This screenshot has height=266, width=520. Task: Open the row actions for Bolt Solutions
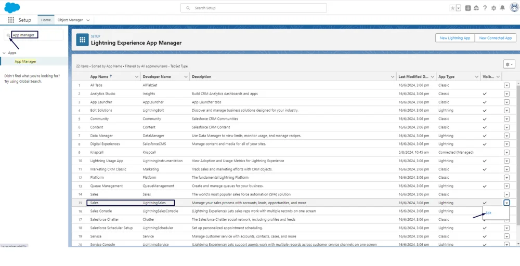pos(506,110)
